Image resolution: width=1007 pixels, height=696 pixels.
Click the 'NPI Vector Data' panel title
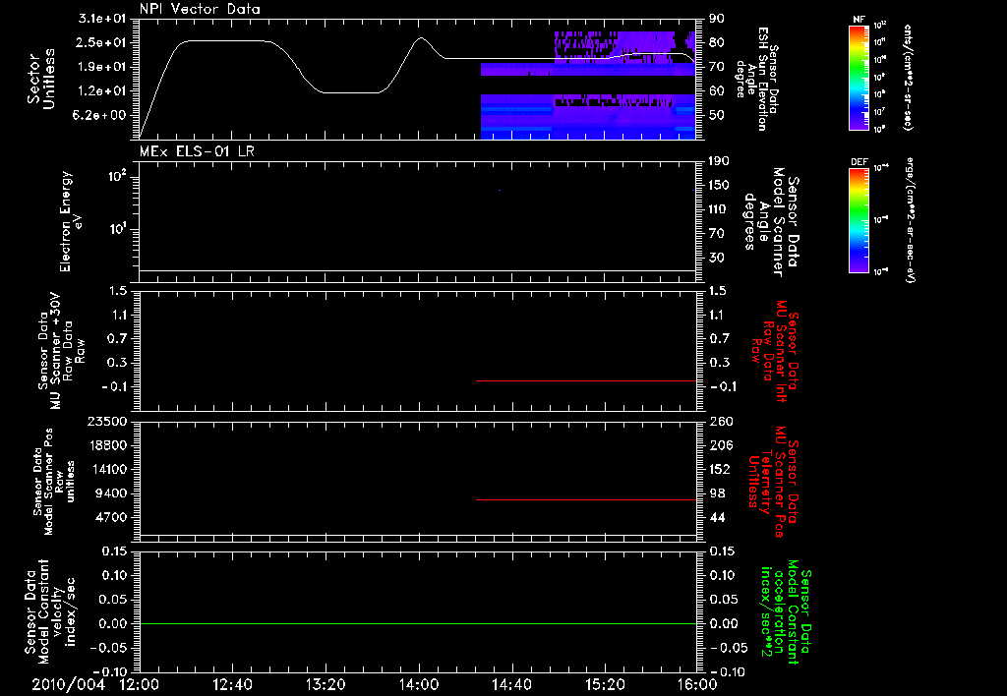pyautogui.click(x=200, y=9)
